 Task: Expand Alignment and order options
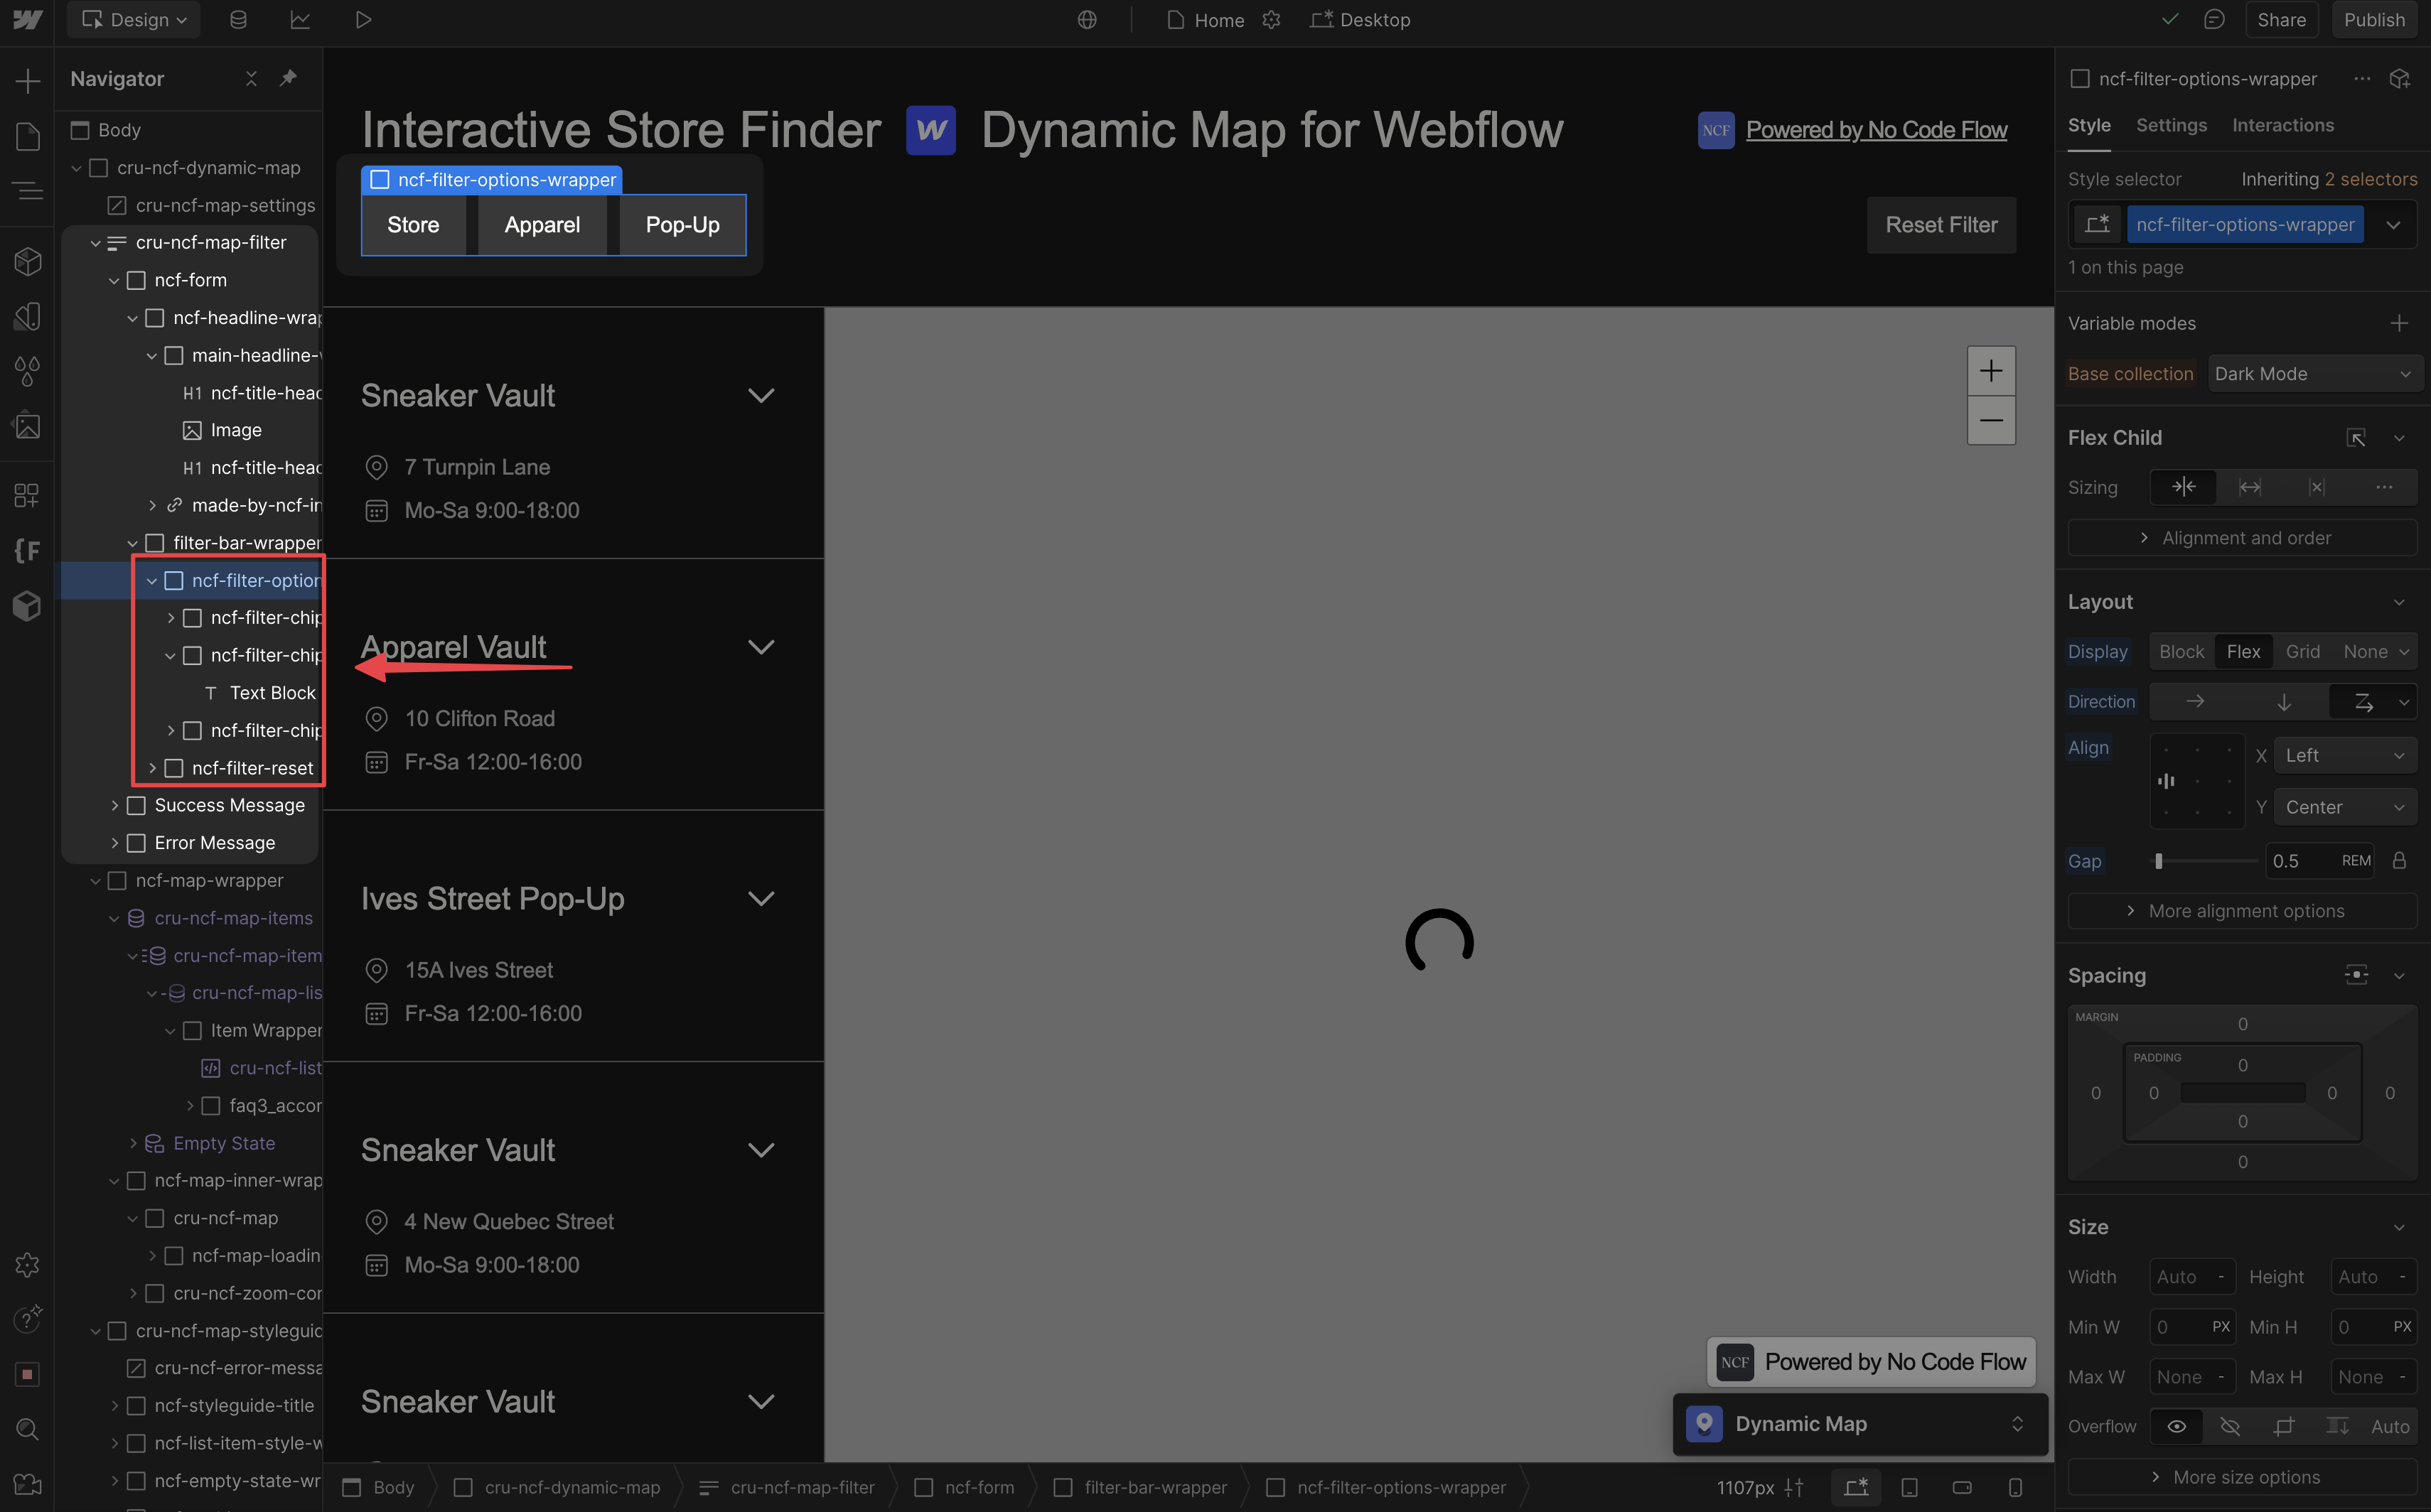2243,538
